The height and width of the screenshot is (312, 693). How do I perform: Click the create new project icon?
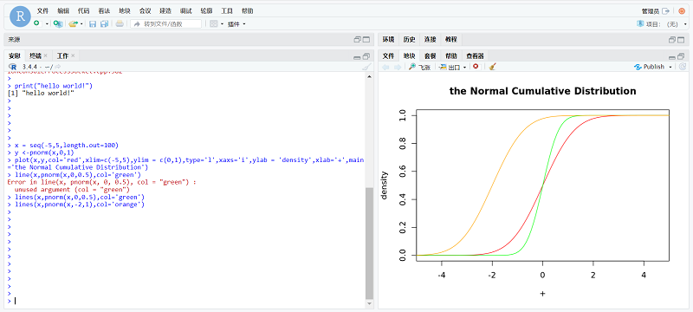click(58, 23)
